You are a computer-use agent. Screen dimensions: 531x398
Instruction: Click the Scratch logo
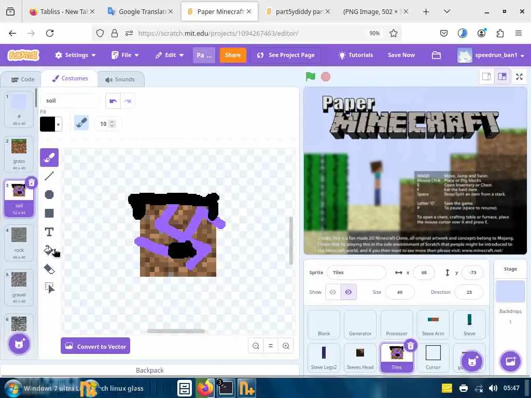point(23,55)
